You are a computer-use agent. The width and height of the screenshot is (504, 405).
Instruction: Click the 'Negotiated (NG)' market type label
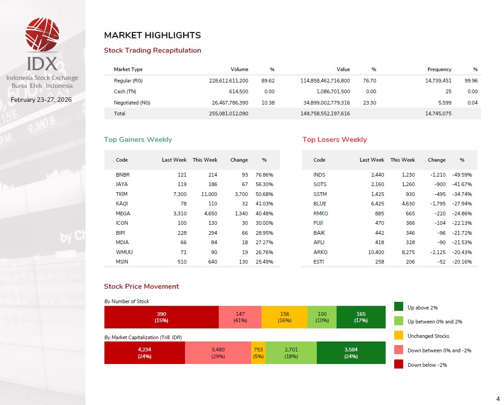point(132,103)
